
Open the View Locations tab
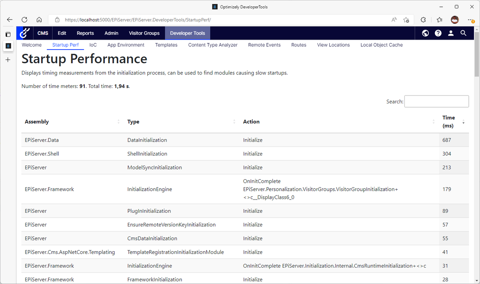click(x=334, y=45)
